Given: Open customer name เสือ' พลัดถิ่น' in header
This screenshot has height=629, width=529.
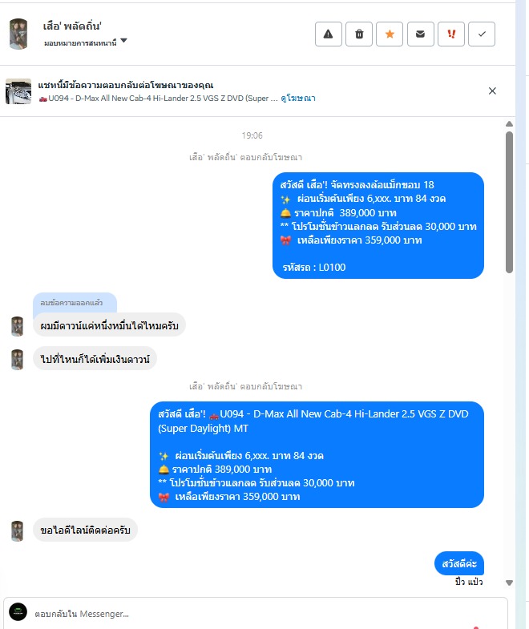Looking at the screenshot, I should (72, 26).
